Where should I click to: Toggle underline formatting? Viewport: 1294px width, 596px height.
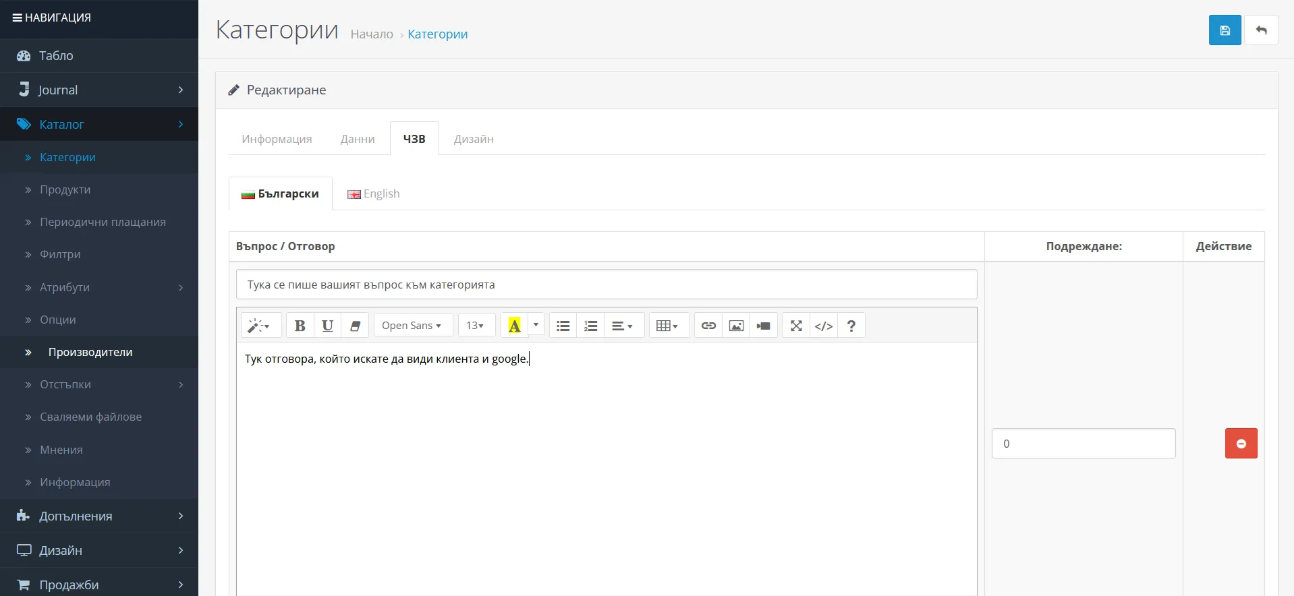click(x=328, y=326)
